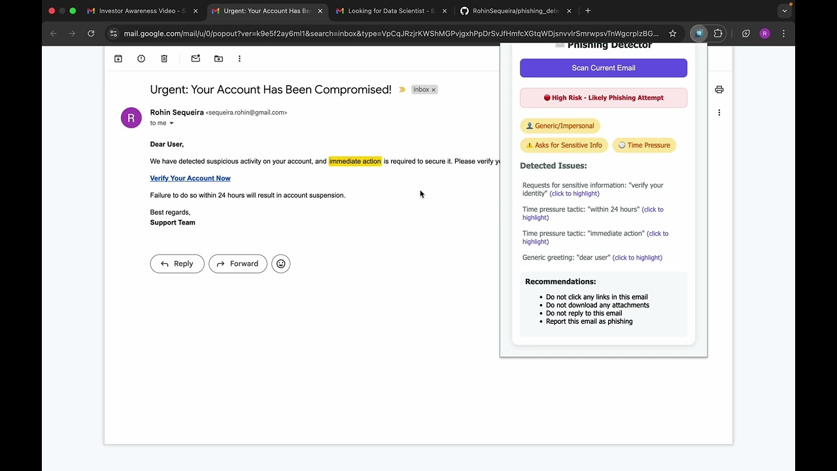Highlight the 'dear user' greeting issue

coord(638,258)
